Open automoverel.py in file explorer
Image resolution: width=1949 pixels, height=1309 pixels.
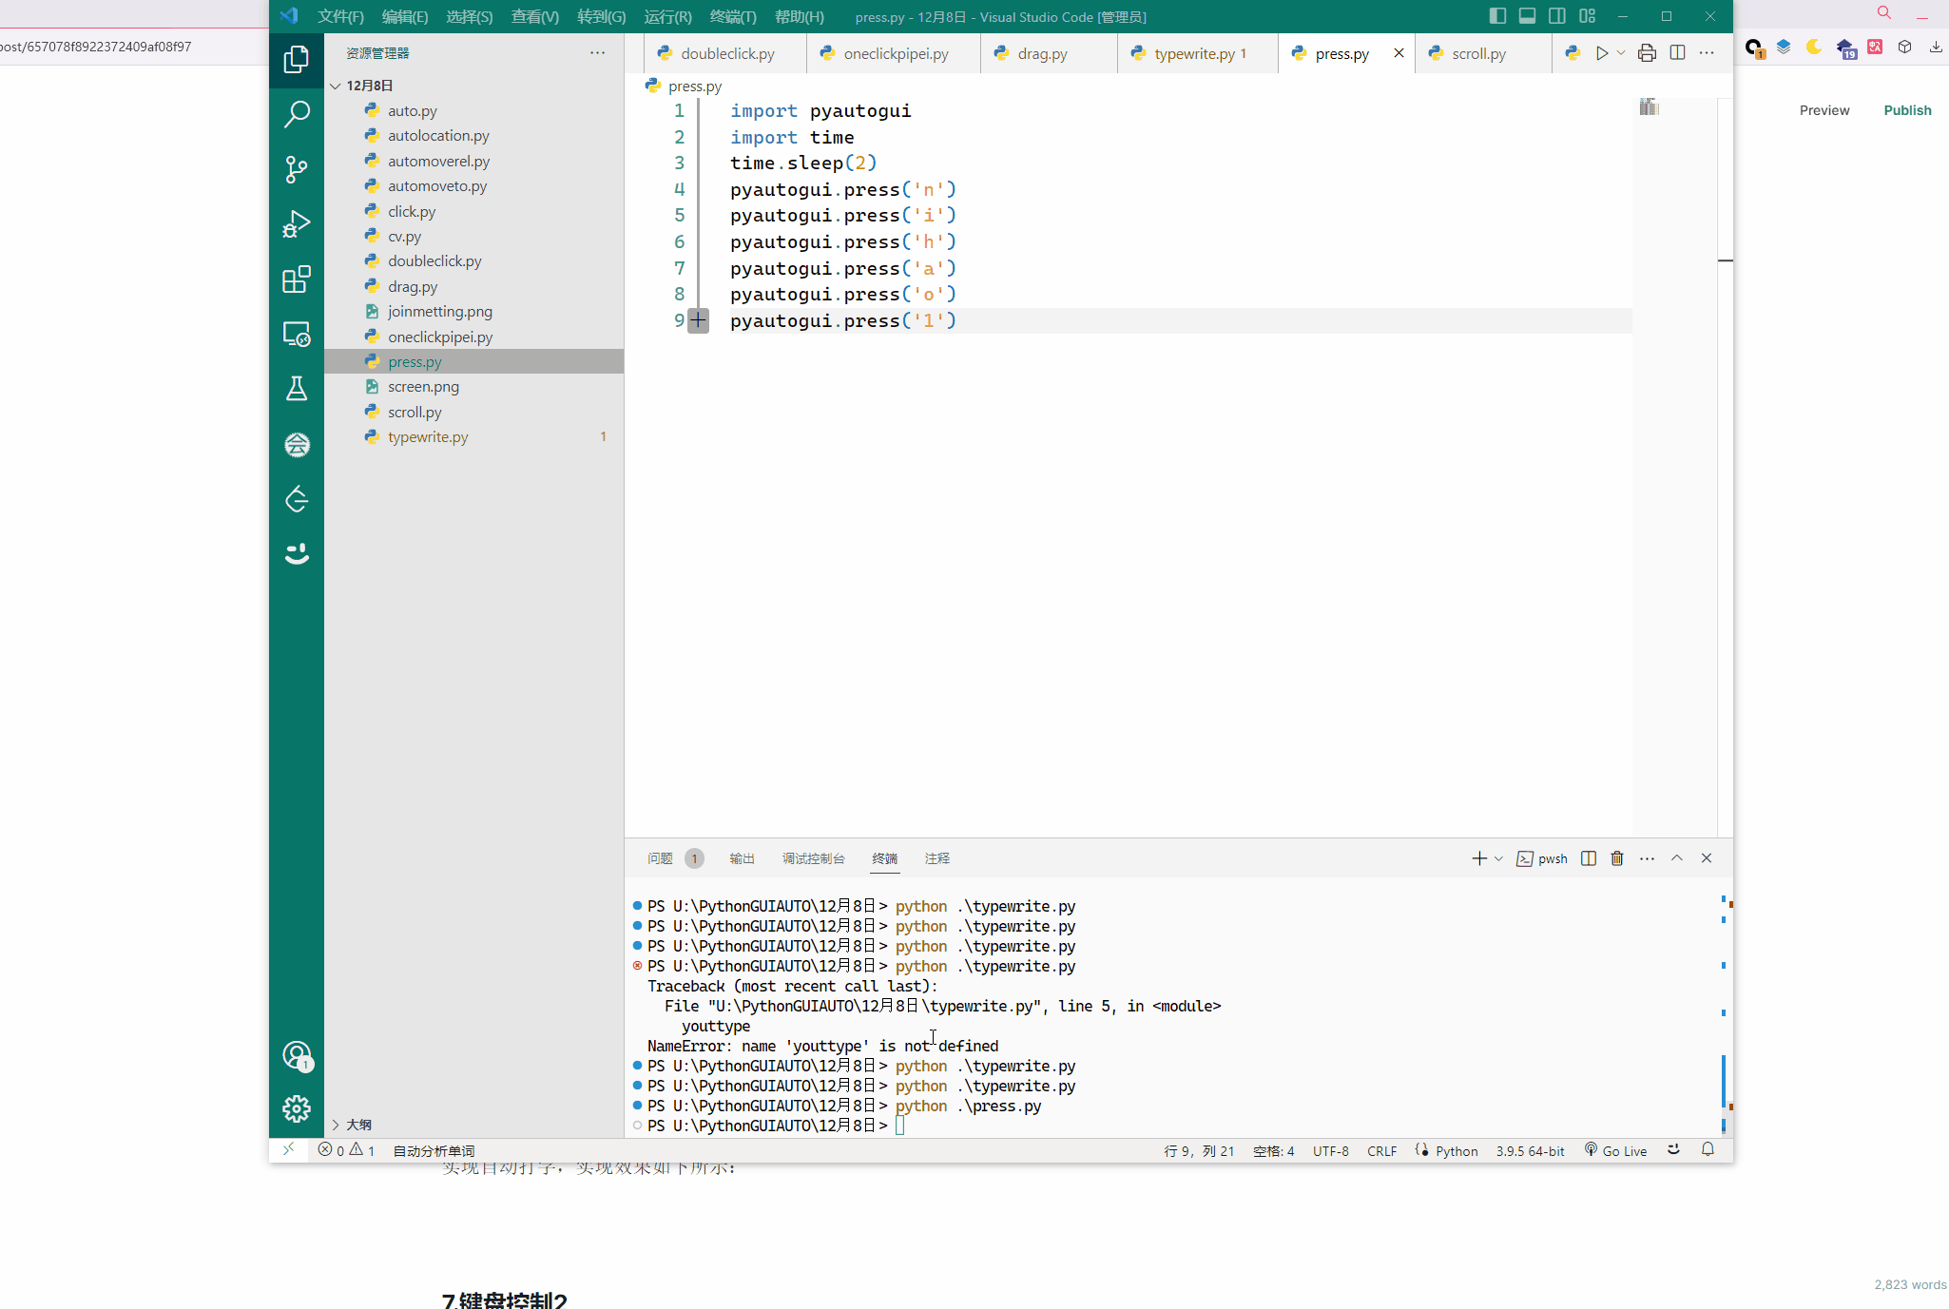(473, 162)
